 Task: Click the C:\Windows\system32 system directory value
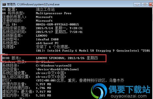tap(54, 65)
